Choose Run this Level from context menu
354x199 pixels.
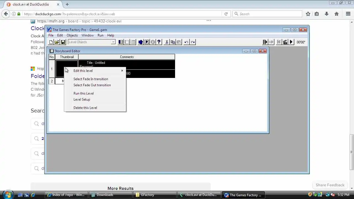coord(95,93)
